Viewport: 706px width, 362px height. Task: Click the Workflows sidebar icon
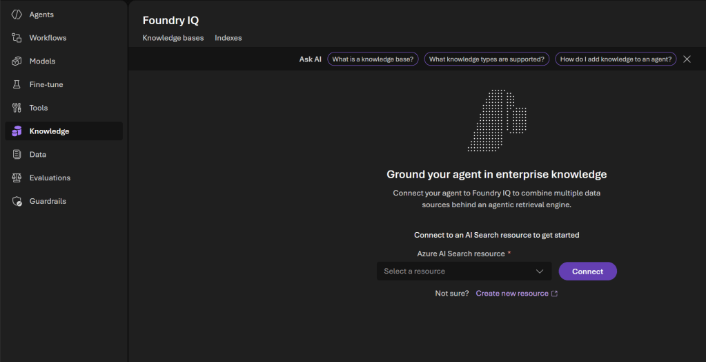click(17, 38)
